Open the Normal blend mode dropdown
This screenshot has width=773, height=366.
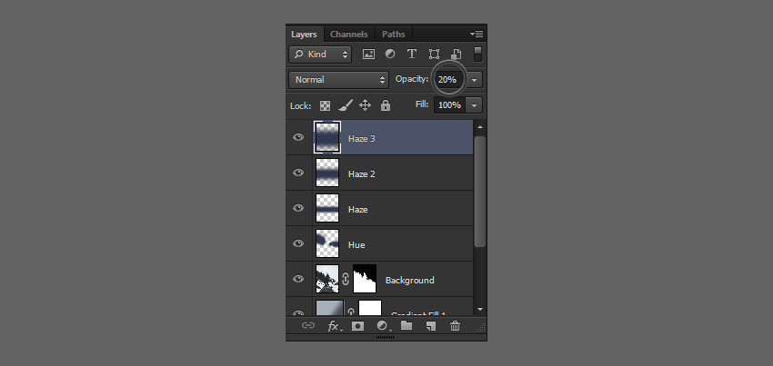[338, 80]
